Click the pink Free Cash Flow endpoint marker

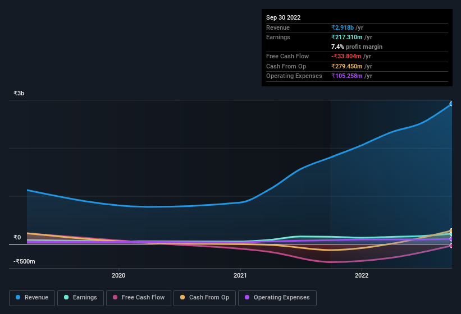(x=451, y=246)
